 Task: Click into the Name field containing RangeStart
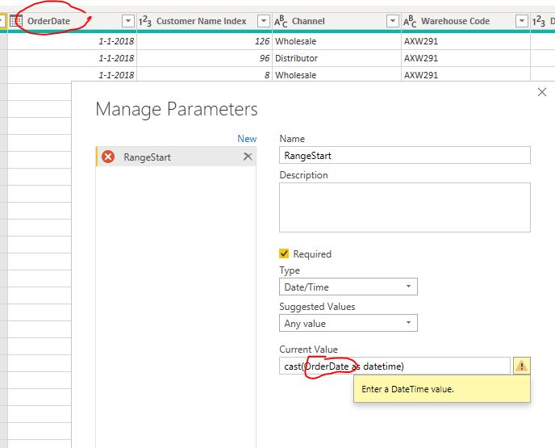coord(405,156)
